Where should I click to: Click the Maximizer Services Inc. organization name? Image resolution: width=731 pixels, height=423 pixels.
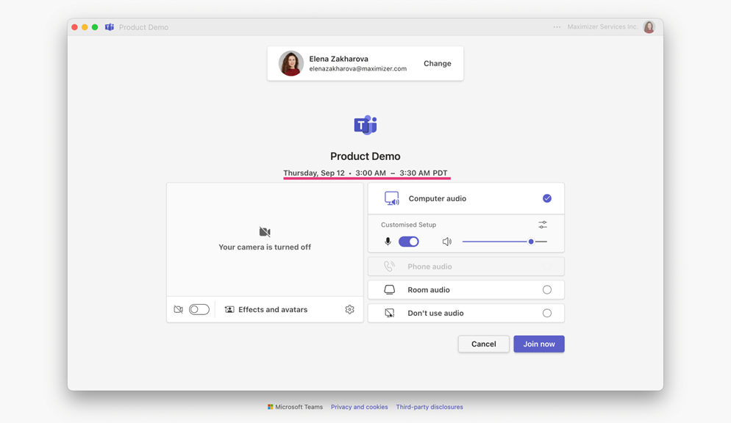tap(602, 27)
